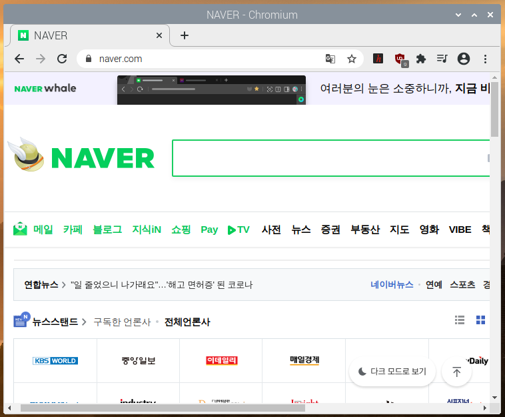Open 지식iN menu link
The height and width of the screenshot is (417, 505).
147,230
